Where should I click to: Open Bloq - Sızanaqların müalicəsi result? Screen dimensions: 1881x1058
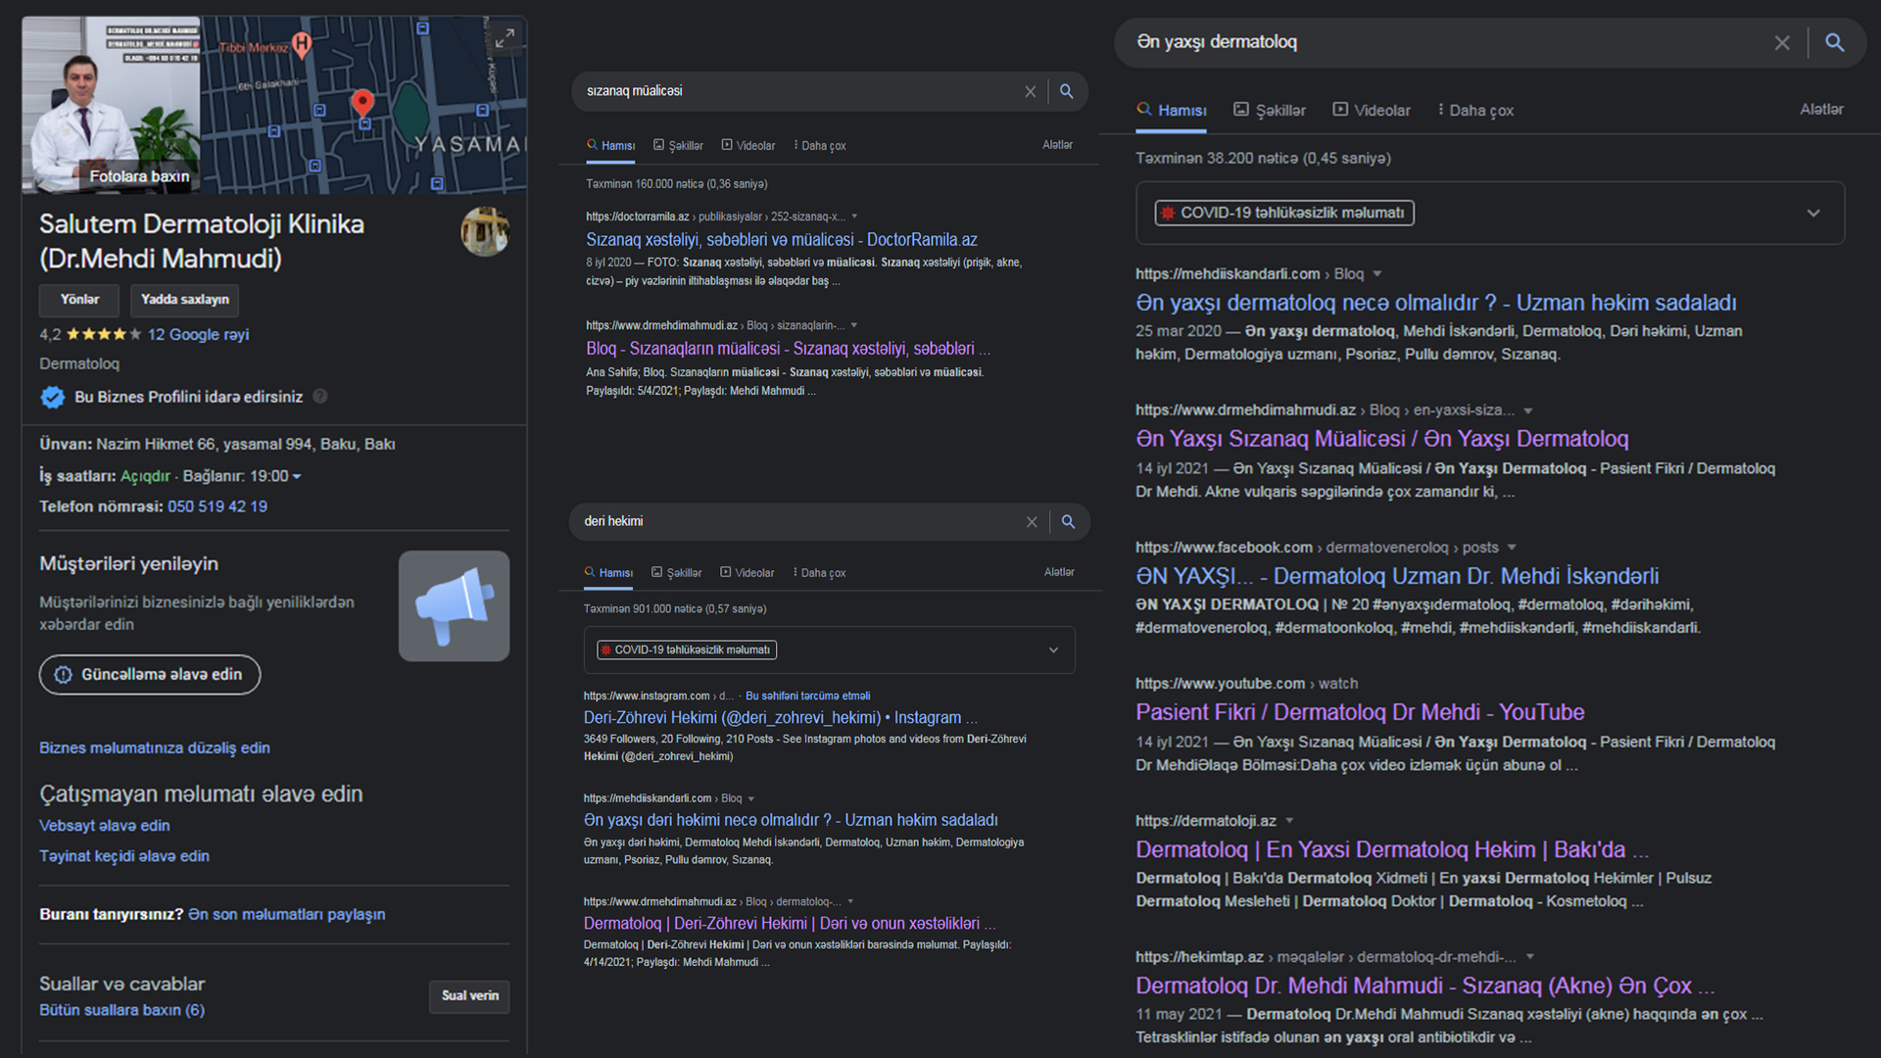[789, 349]
